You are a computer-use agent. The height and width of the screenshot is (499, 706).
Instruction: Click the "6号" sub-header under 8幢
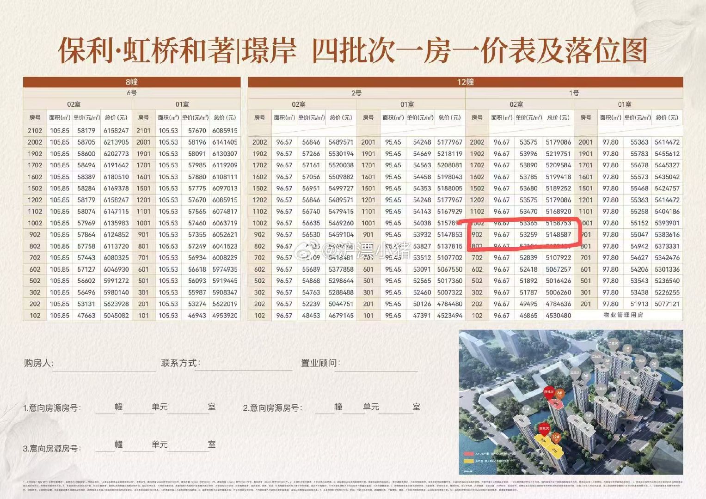pyautogui.click(x=132, y=93)
